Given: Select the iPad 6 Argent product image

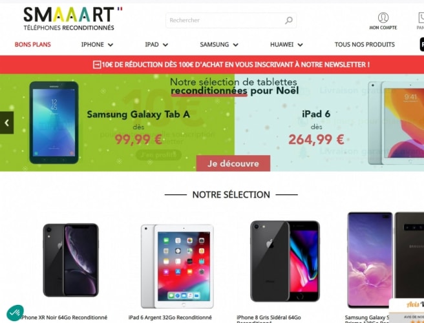Looking at the screenshot, I should [x=177, y=266].
